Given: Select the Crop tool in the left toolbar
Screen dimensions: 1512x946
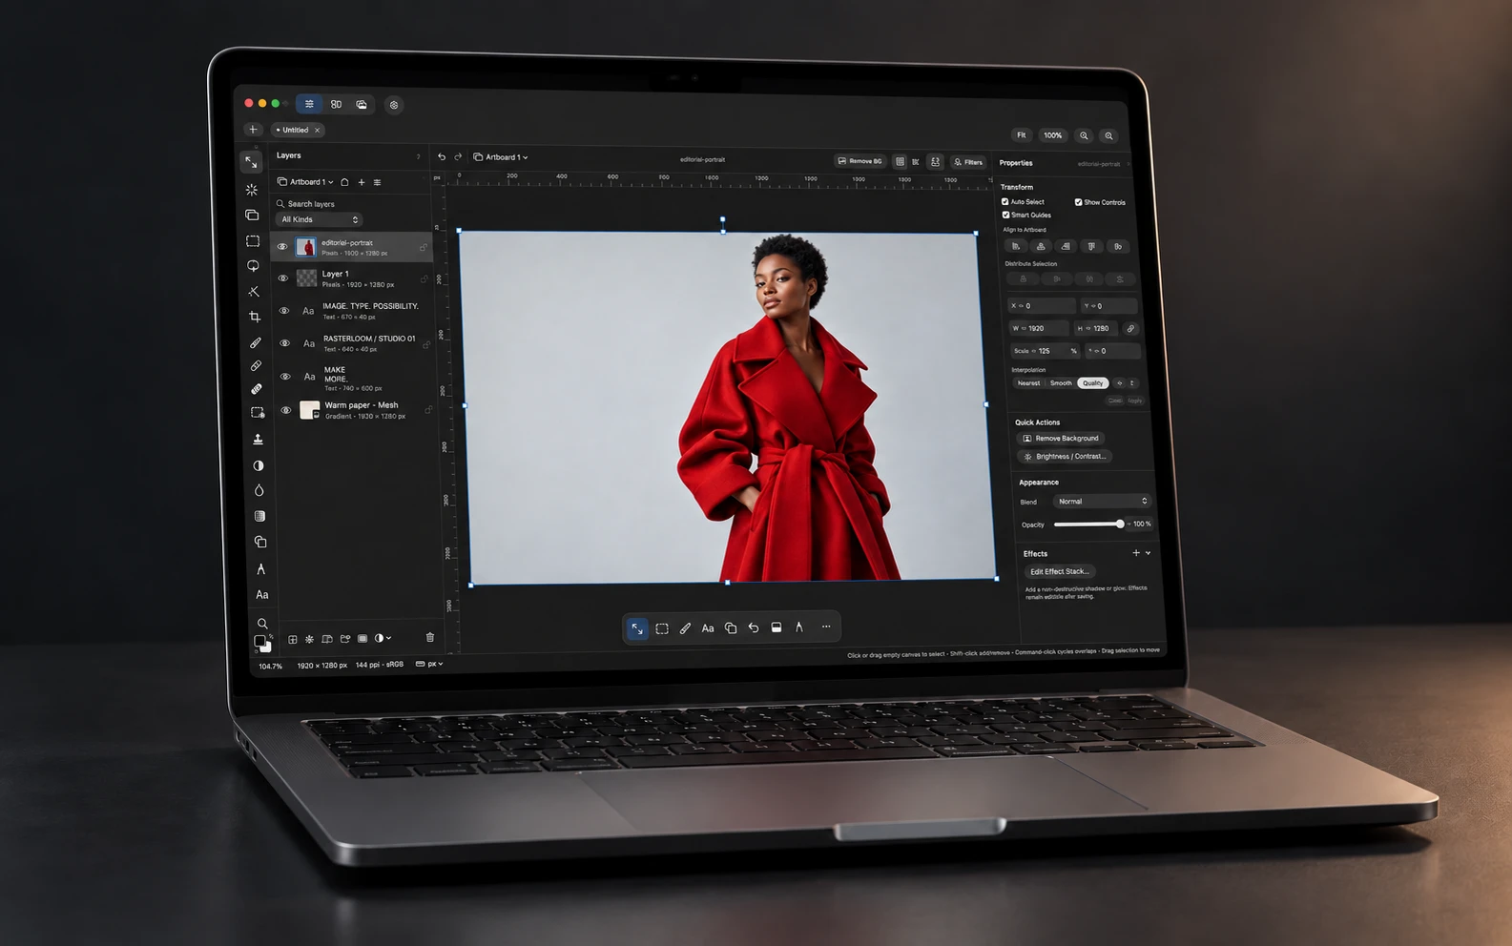Looking at the screenshot, I should point(255,317).
